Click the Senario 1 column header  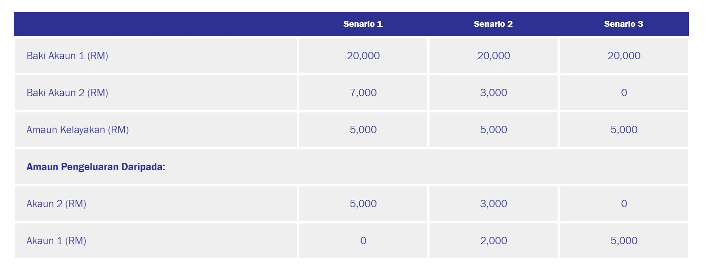tap(363, 24)
